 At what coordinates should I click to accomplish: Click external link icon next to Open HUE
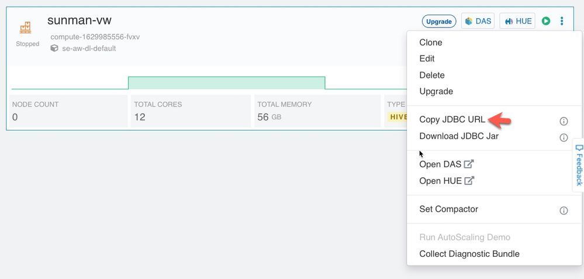tap(469, 181)
